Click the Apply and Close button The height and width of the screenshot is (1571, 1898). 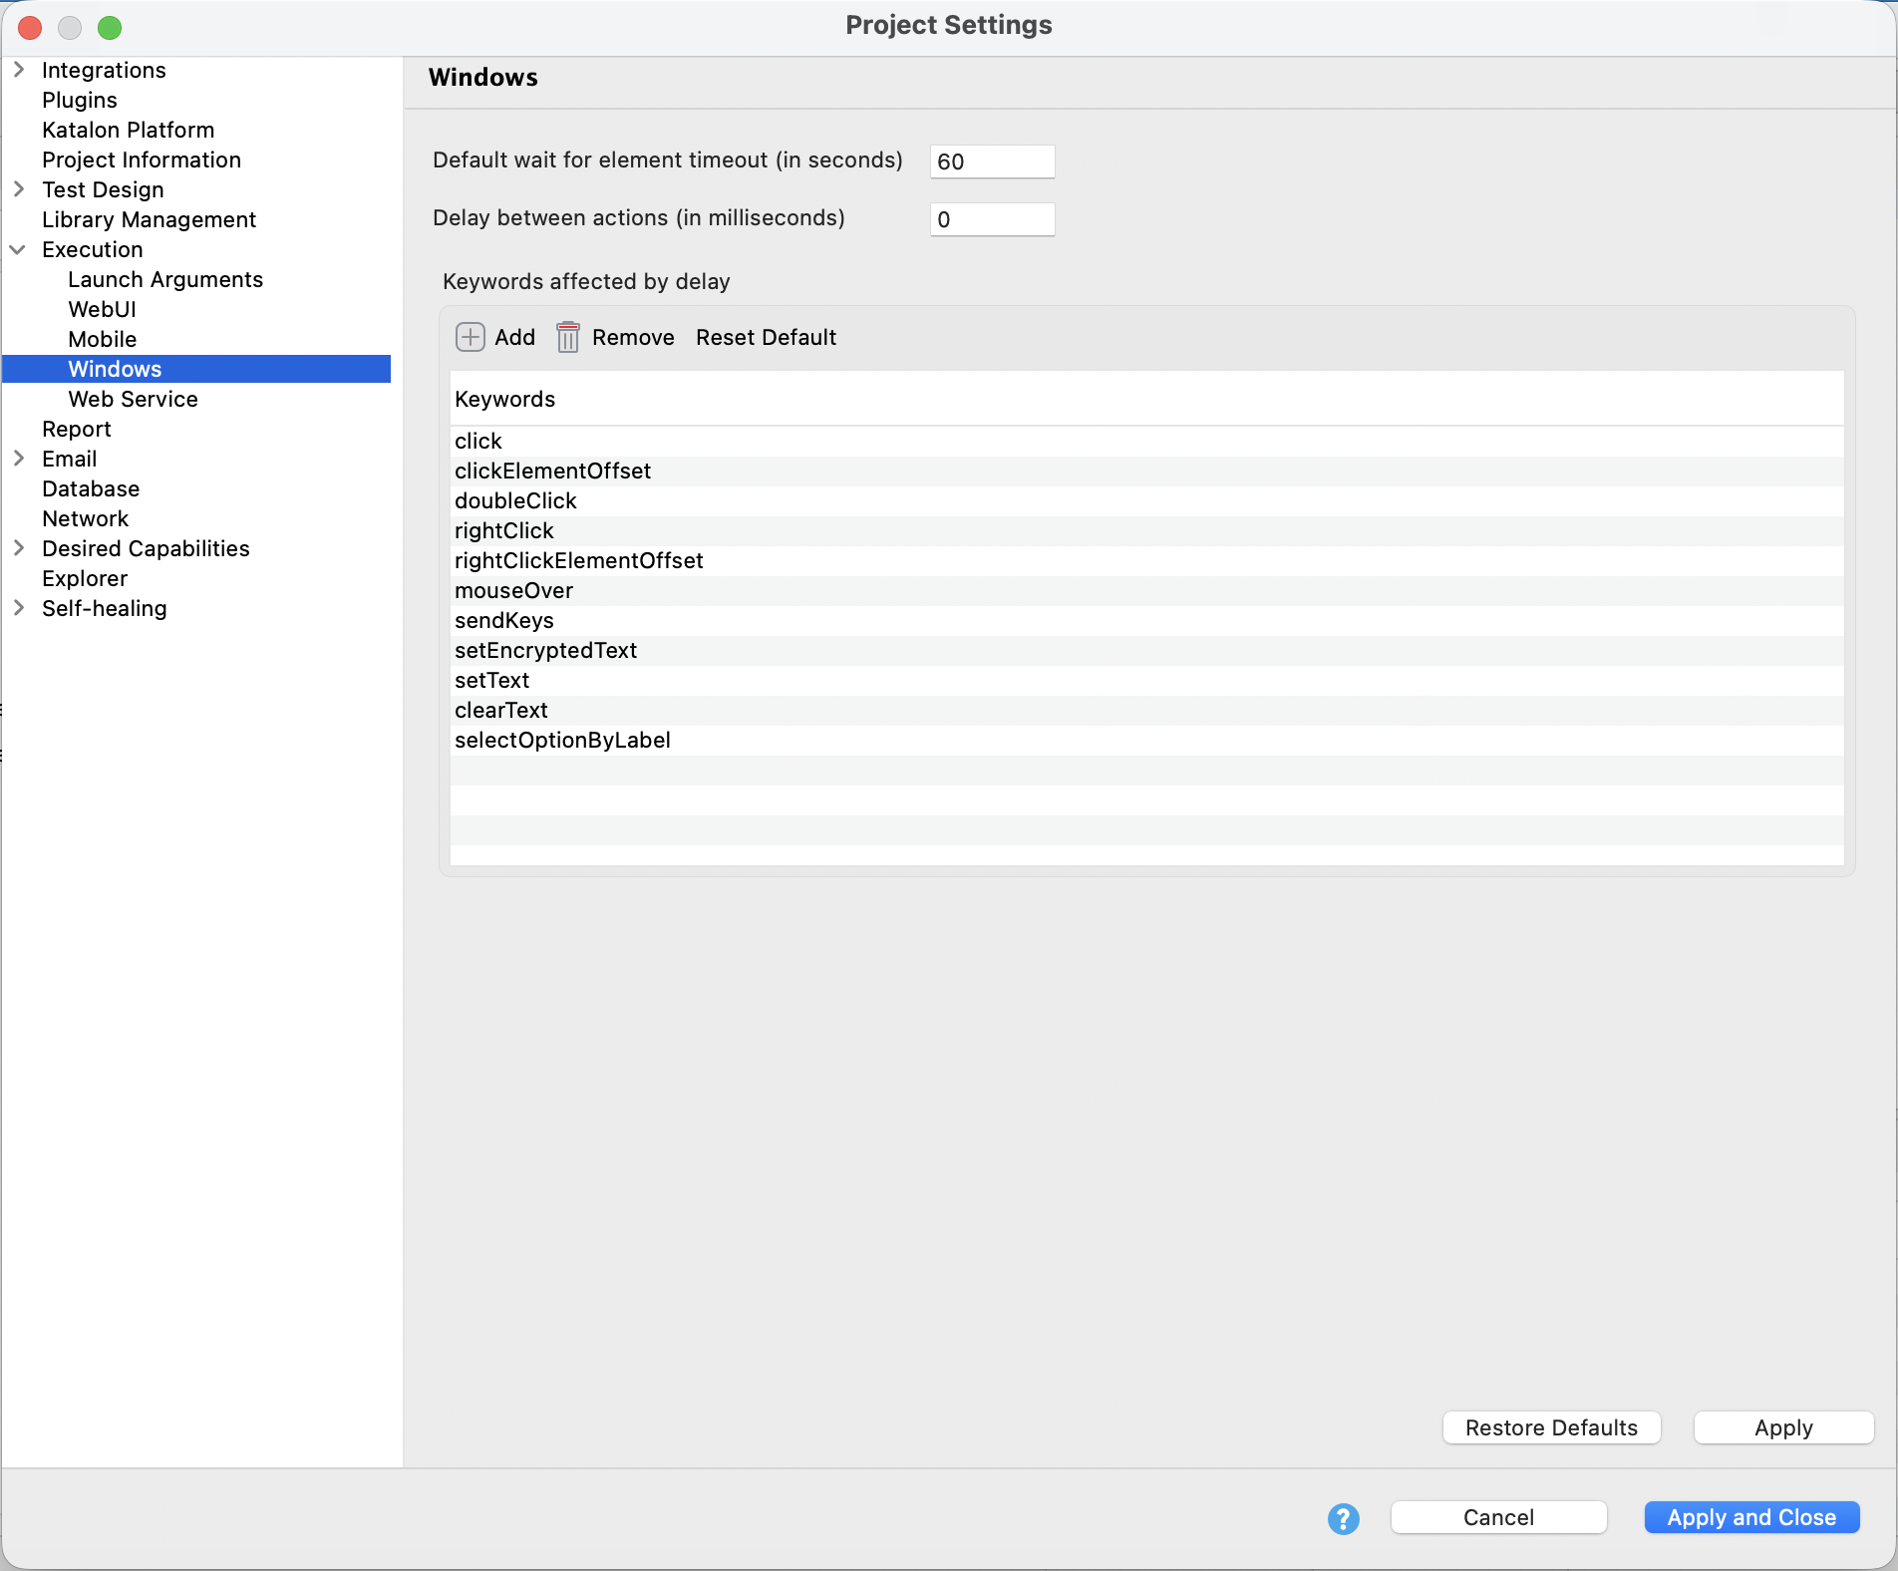click(1751, 1517)
